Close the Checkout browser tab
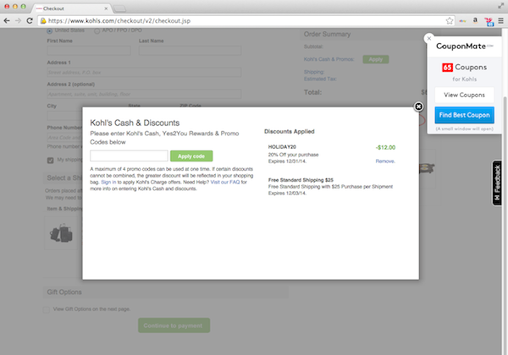Viewport: 508px width, 355px height. (106, 8)
